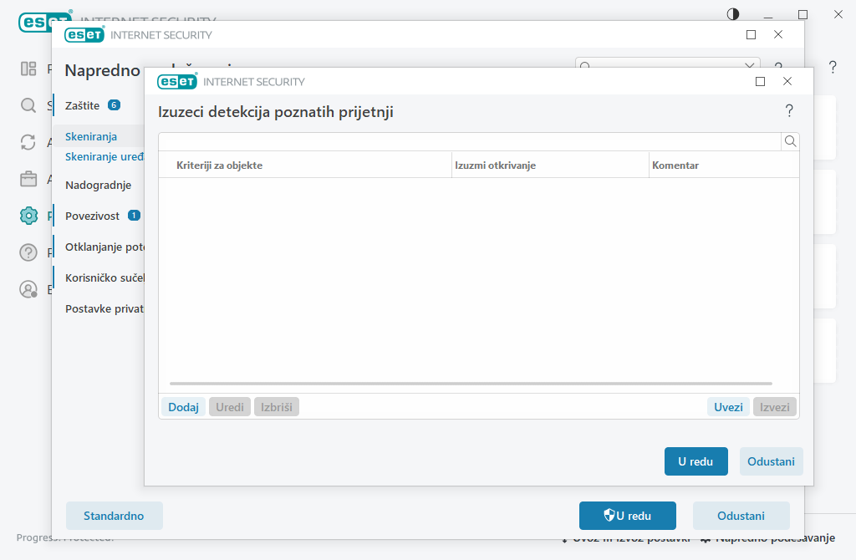Confirm exclusions dialog with U redu
The height and width of the screenshot is (560, 856).
696,461
